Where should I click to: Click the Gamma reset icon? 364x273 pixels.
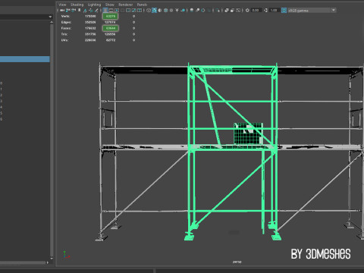tap(265, 11)
